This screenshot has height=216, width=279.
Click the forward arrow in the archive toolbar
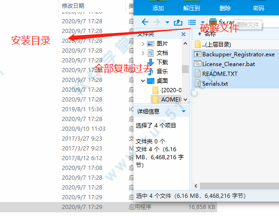click(x=157, y=22)
